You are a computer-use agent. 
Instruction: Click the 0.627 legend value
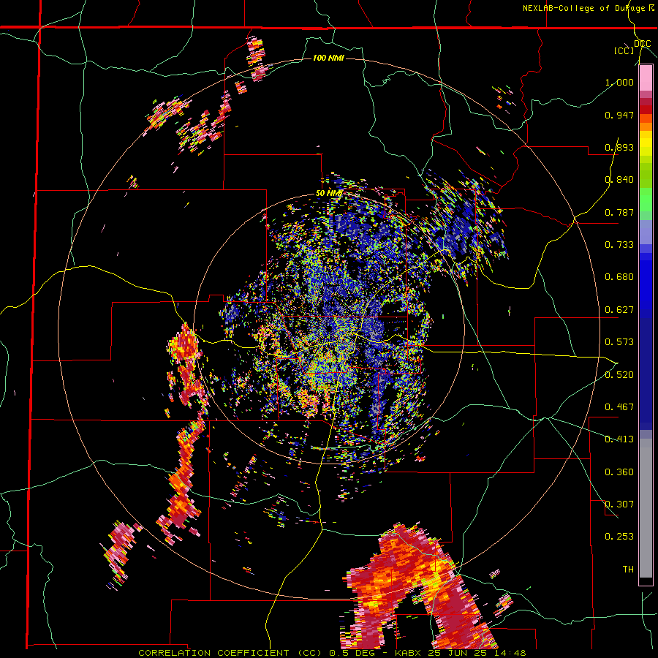click(x=619, y=310)
